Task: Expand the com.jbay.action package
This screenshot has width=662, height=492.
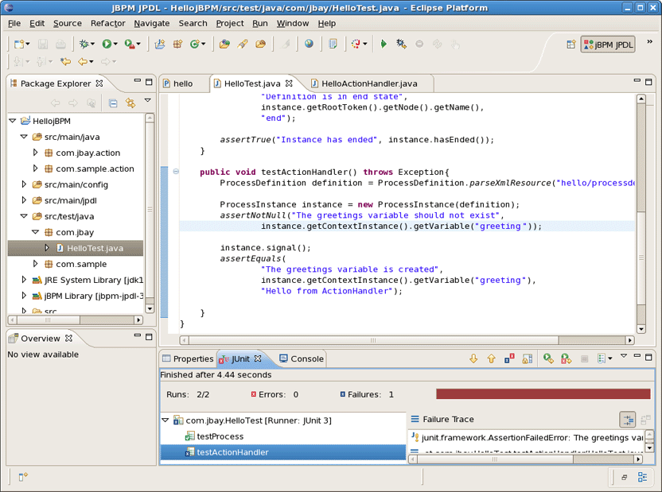Action: point(36,152)
